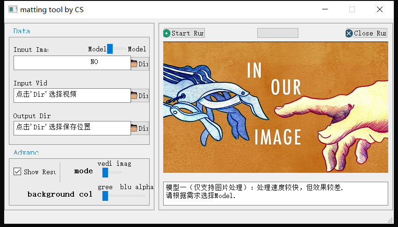Minimize the matting tool window
This screenshot has height=227, width=398.
[325, 9]
